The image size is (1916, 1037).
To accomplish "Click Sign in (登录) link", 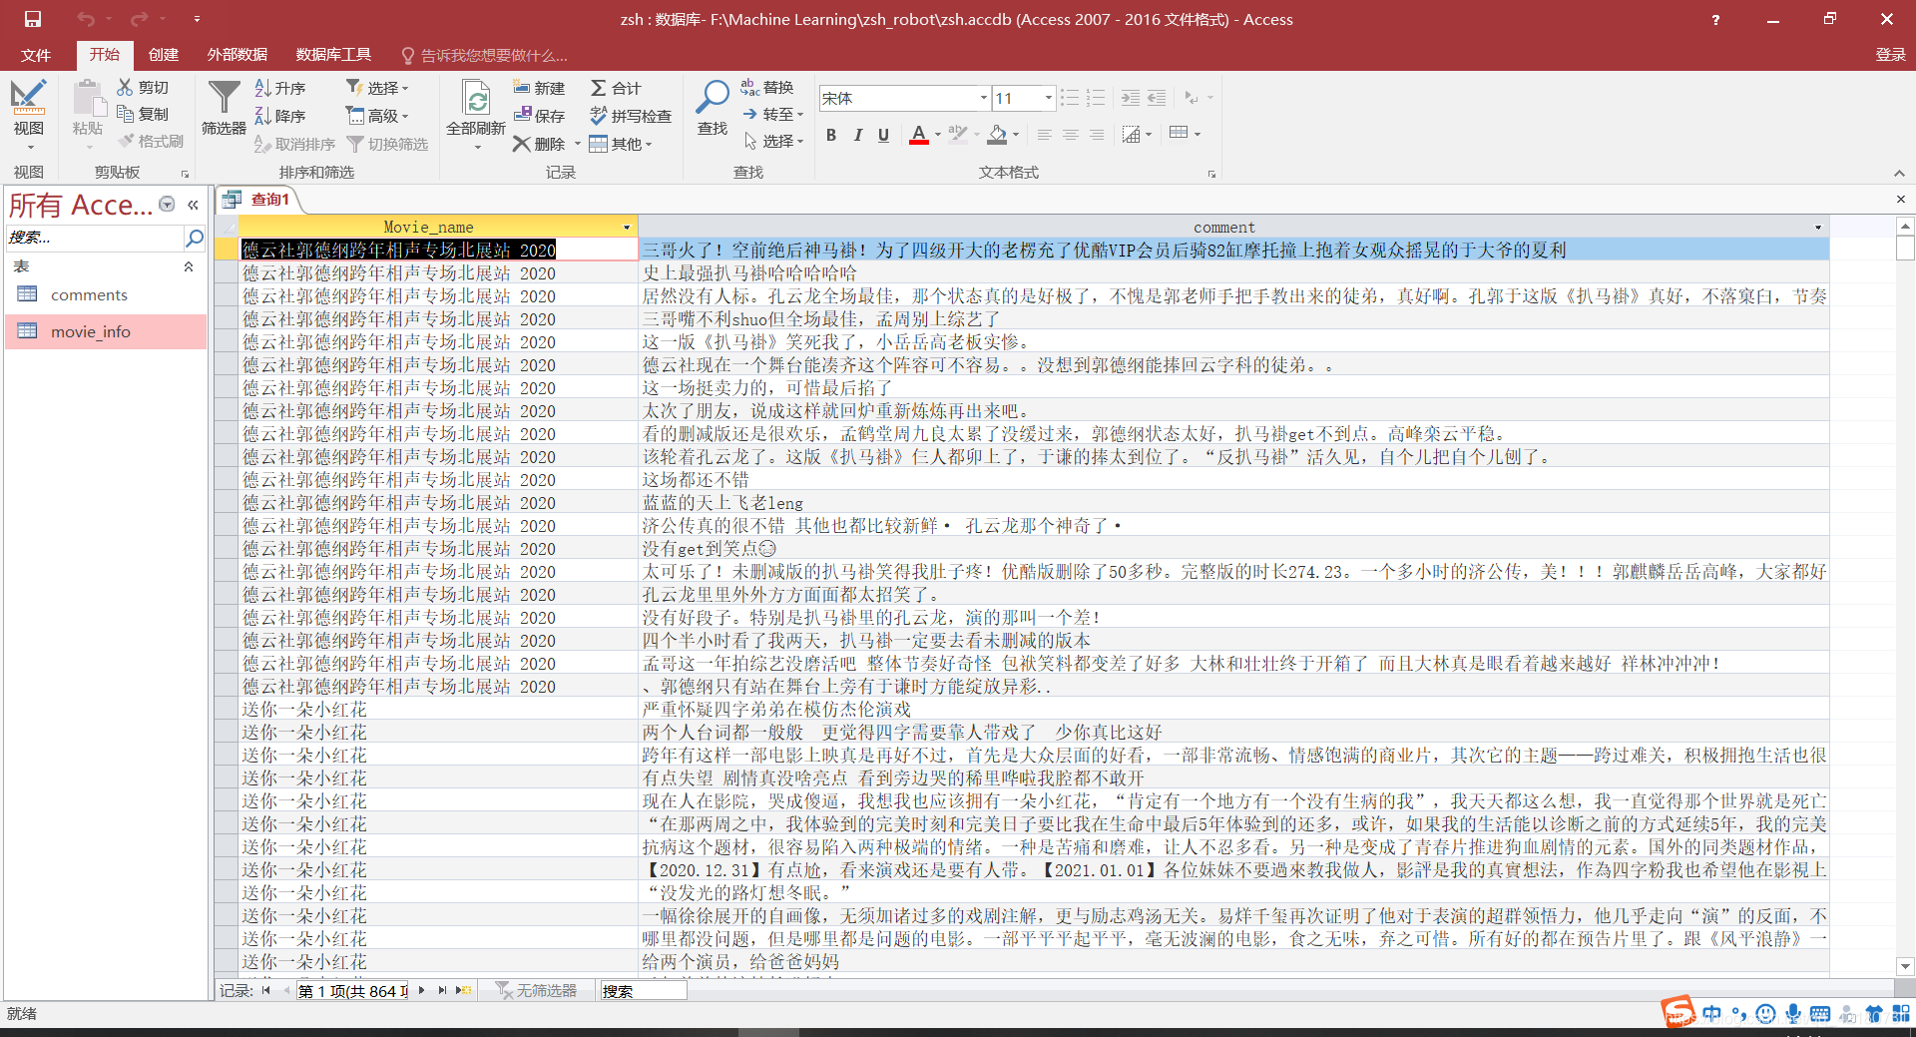I will tap(1890, 55).
